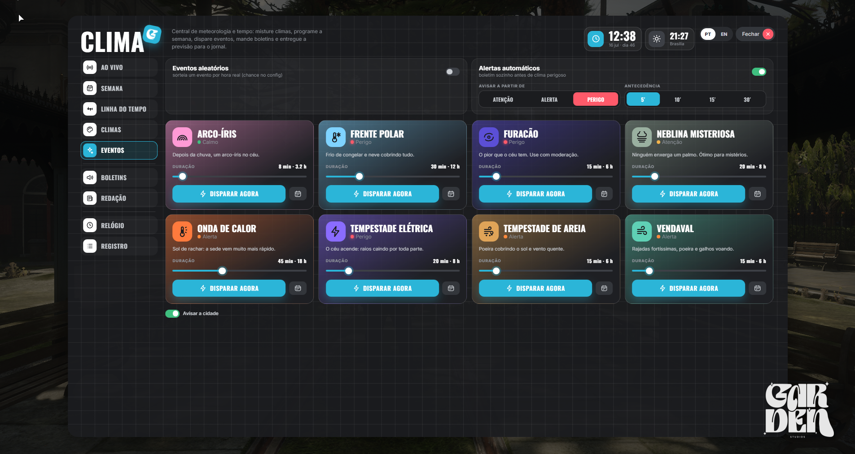
Task: Trigger Furacão with Disparar Agora
Action: pos(535,194)
